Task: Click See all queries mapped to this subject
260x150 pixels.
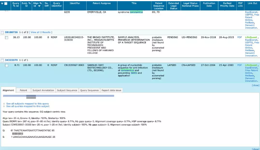Action: click(x=28, y=106)
